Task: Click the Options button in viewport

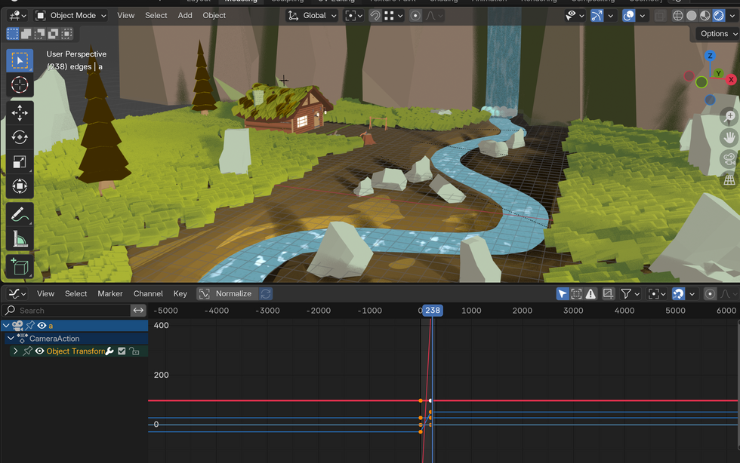Action: [x=717, y=33]
